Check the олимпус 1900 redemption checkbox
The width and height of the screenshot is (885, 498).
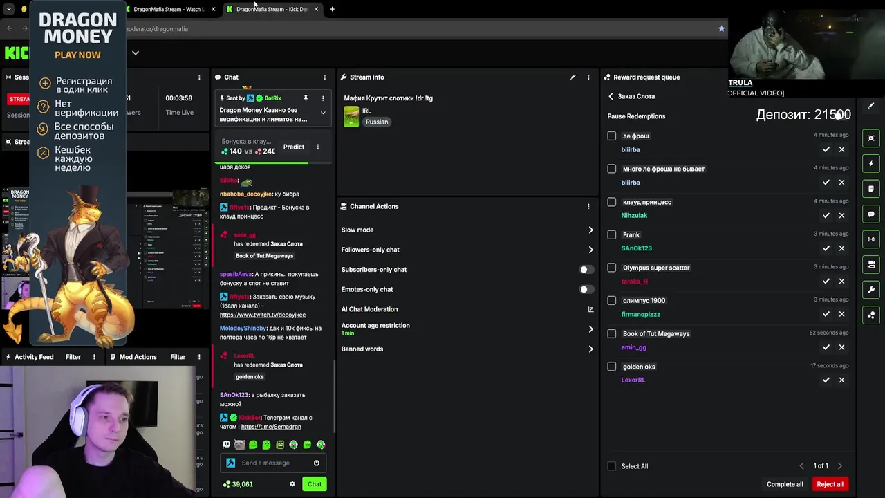point(611,300)
